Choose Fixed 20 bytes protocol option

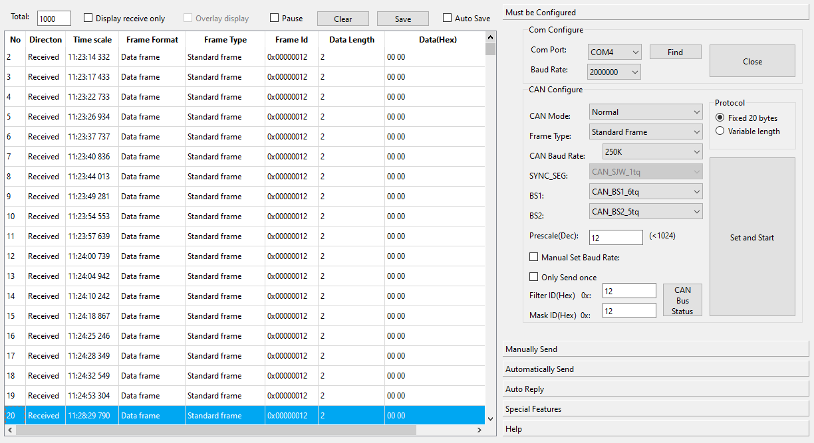click(720, 118)
